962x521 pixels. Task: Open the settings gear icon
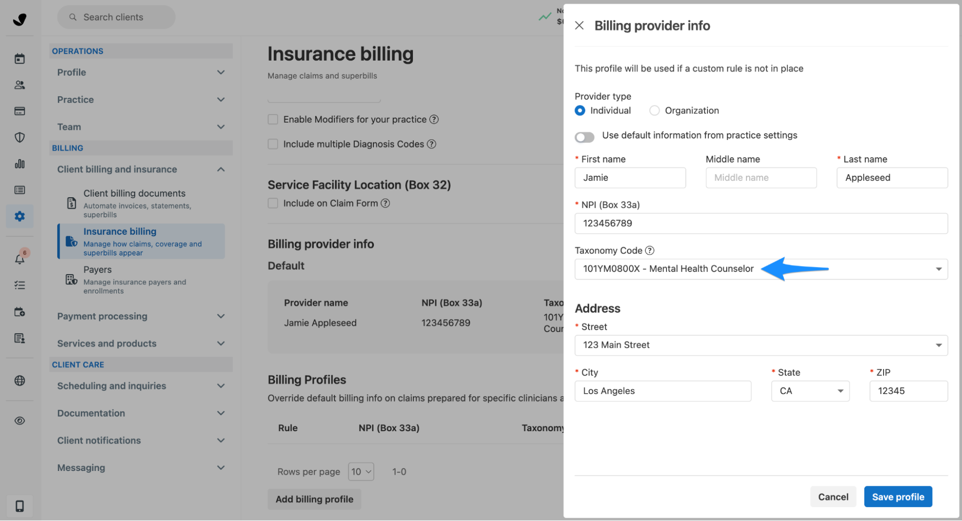point(20,216)
